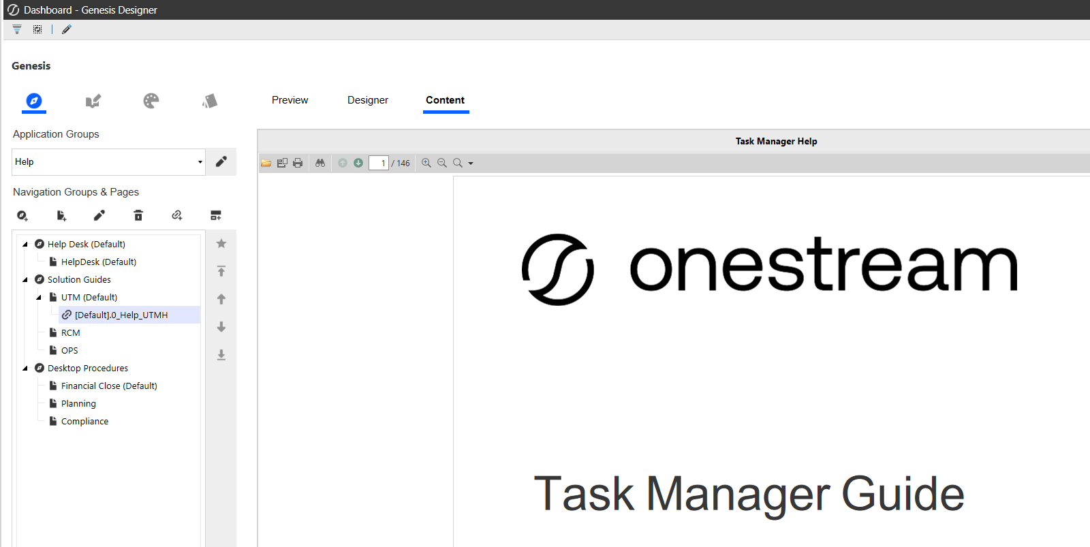The width and height of the screenshot is (1090, 547).
Task: Click the add navigation group icon
Action: 22,216
